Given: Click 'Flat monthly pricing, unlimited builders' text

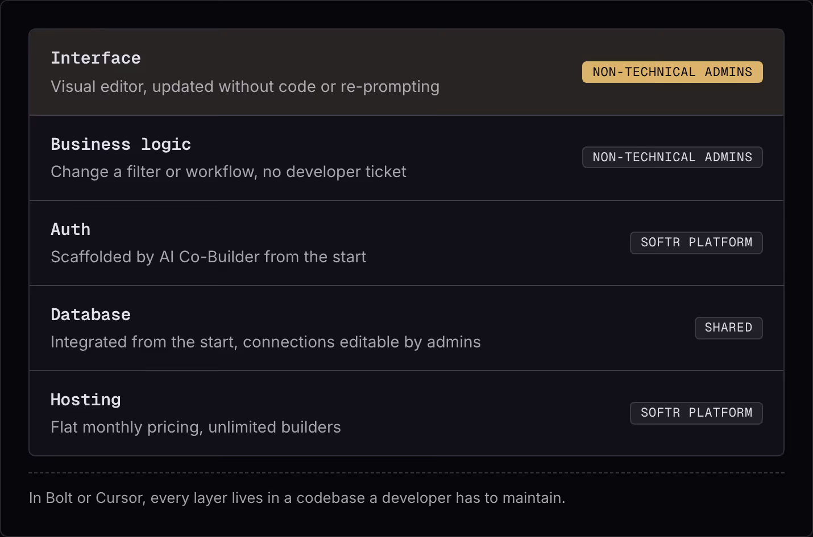Looking at the screenshot, I should tap(196, 427).
